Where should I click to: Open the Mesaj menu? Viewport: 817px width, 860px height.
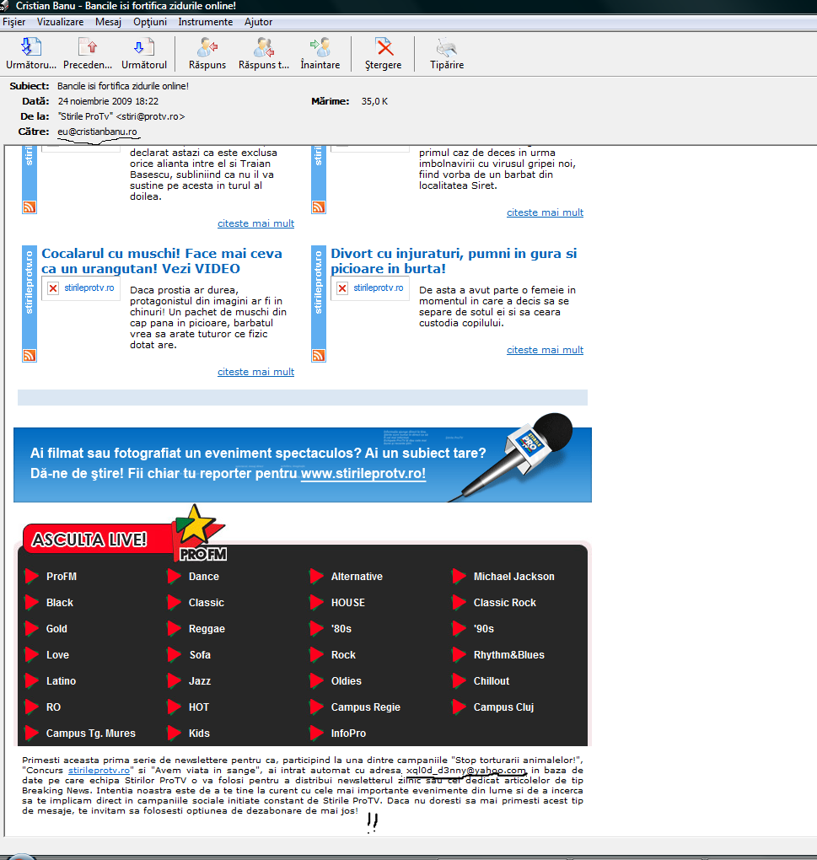point(108,22)
